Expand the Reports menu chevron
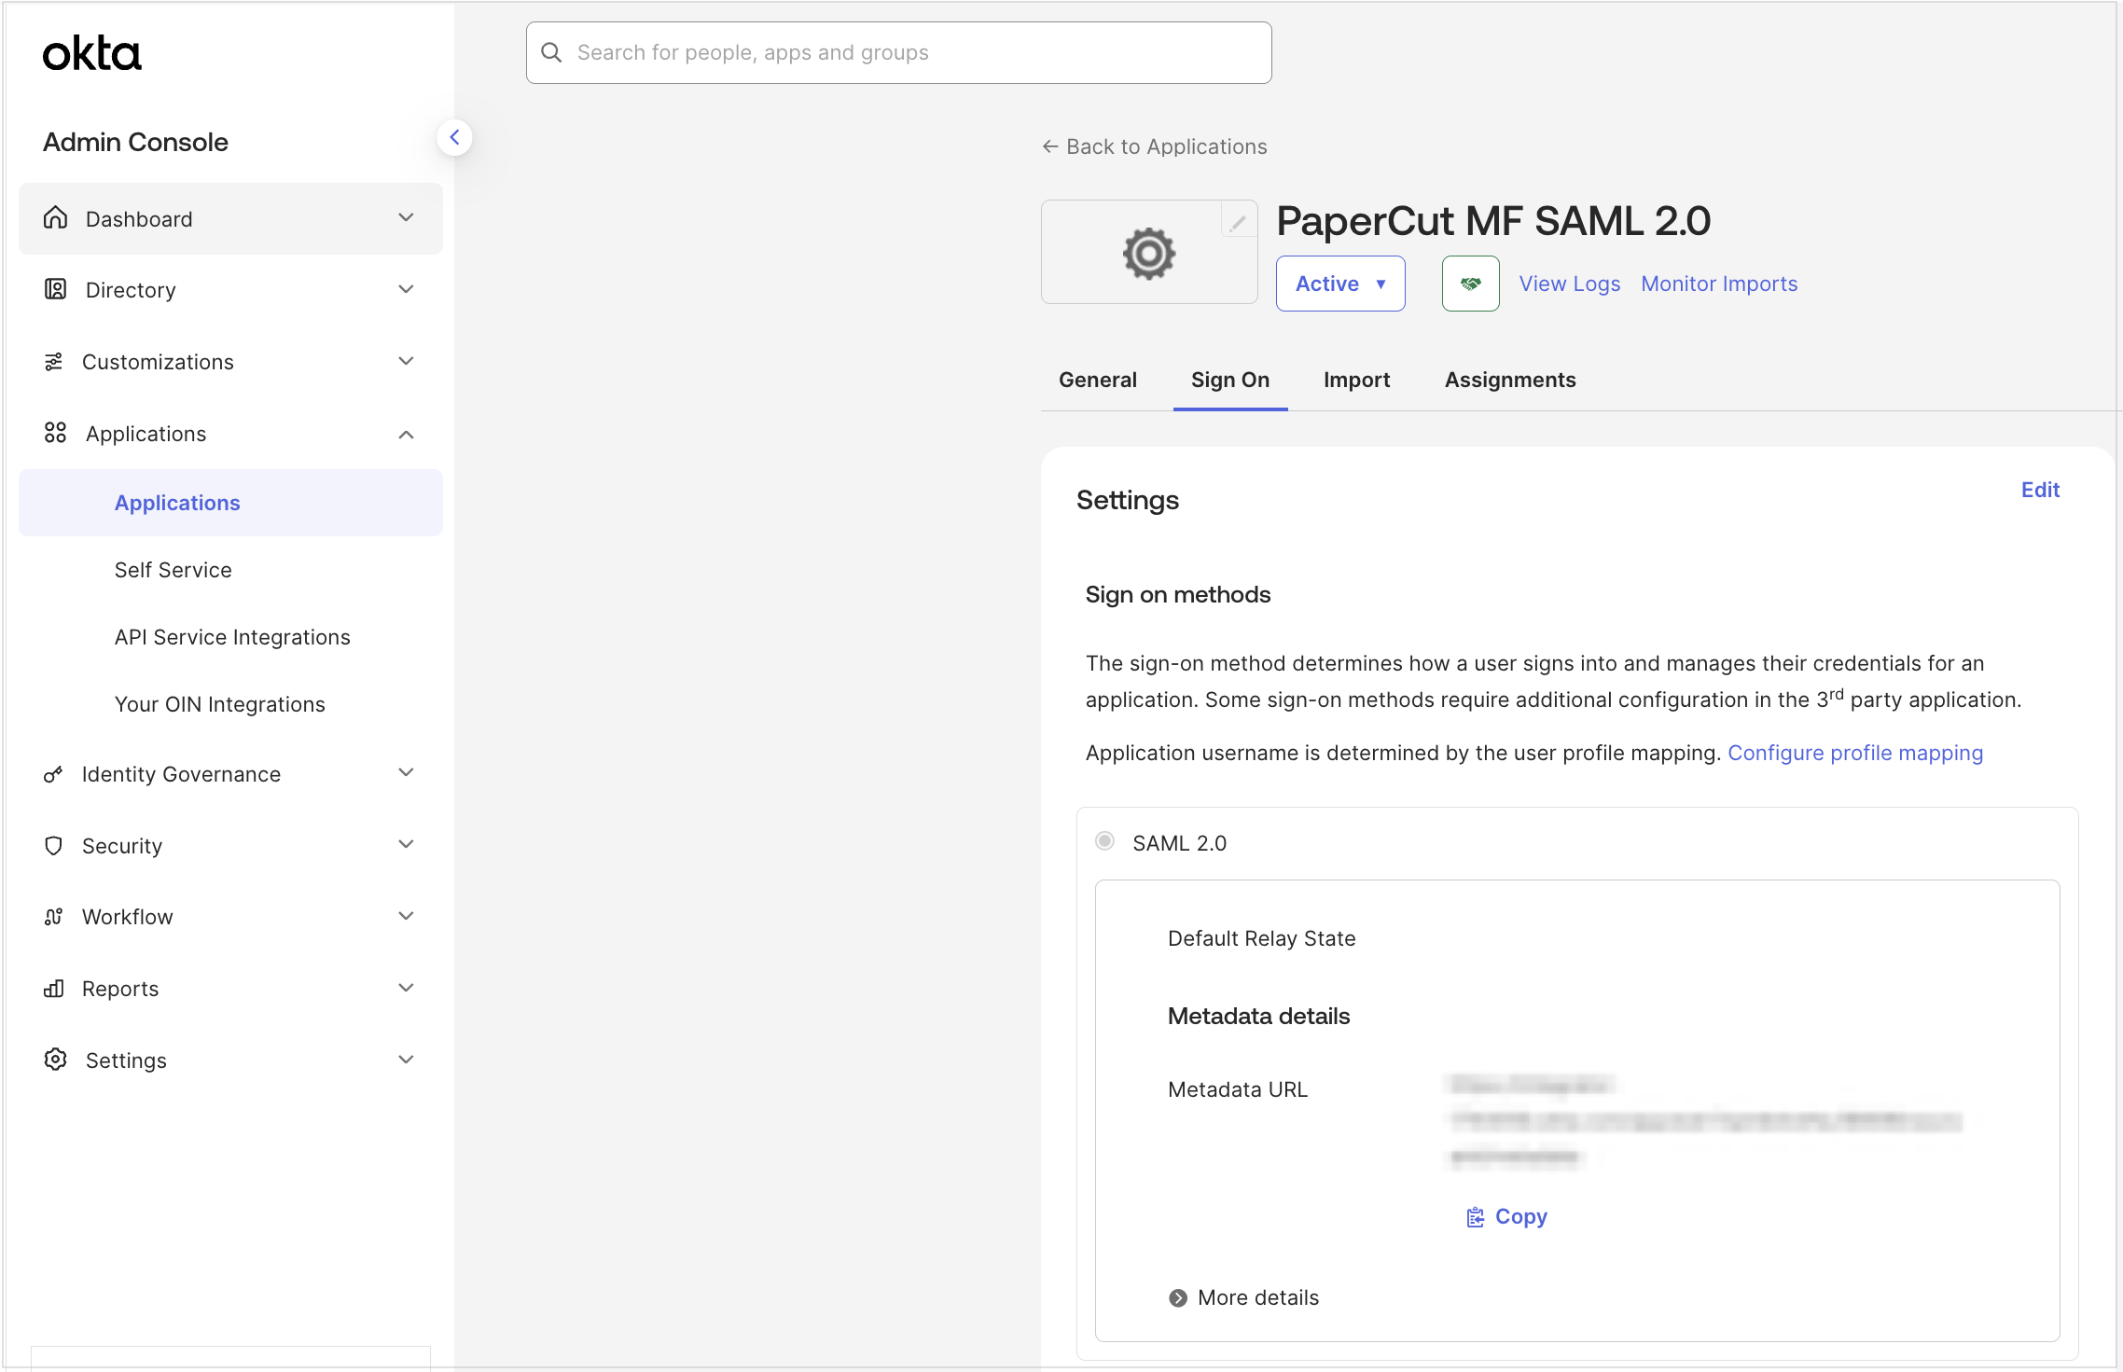This screenshot has width=2123, height=1372. click(x=407, y=989)
